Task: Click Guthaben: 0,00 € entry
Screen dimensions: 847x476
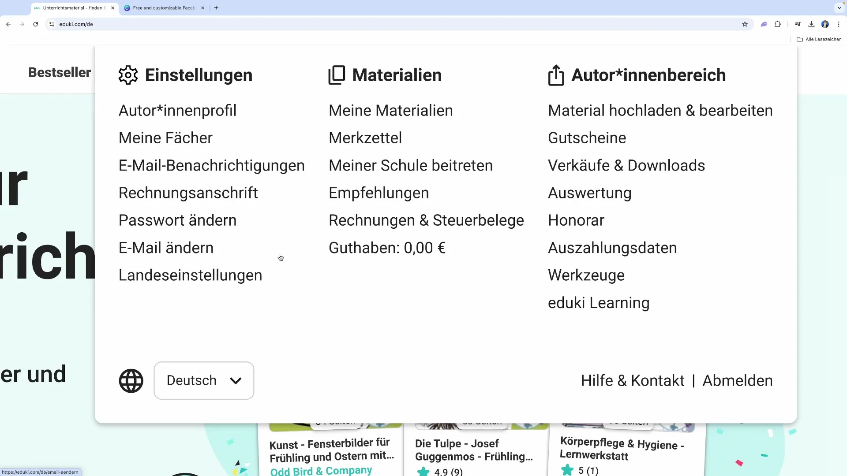Action: point(387,248)
